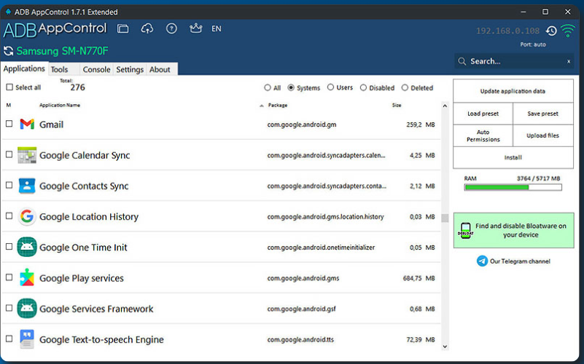Click the cloud upload icon
584x364 pixels.
click(147, 28)
